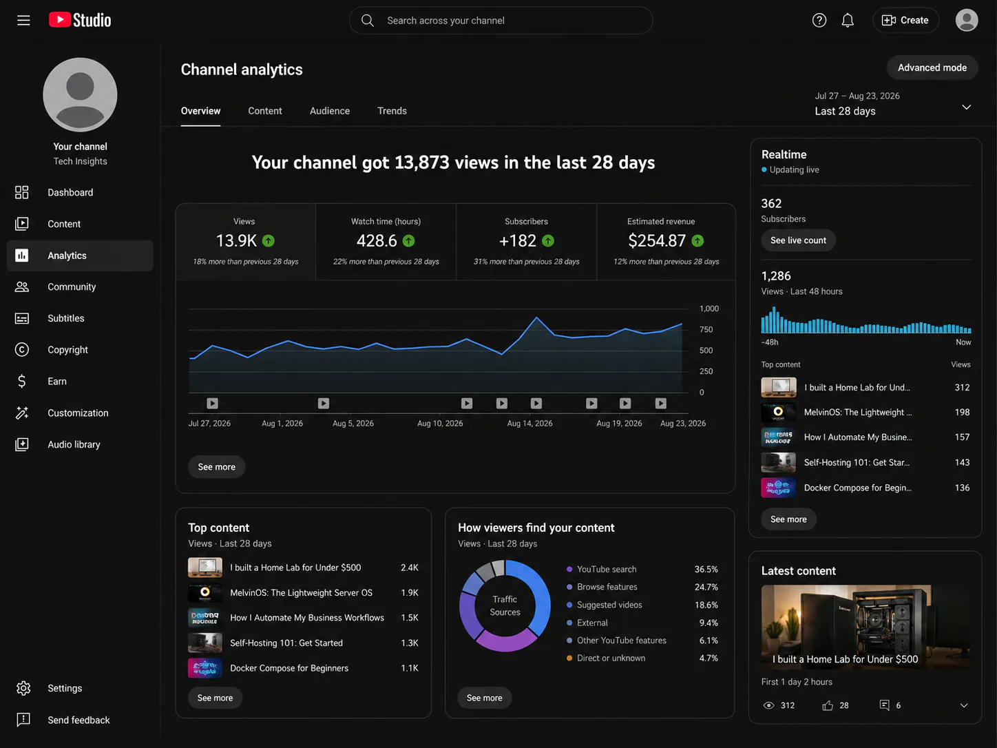Click the Community people icon
Viewport: 997px width, 748px height.
point(22,287)
